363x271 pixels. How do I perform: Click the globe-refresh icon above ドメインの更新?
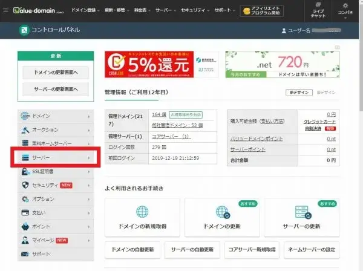[x=223, y=212]
